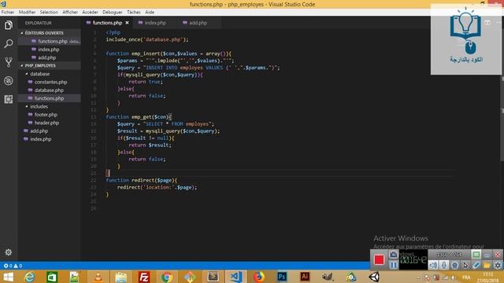Open the Explorer view in activity bar
This screenshot has height=283, width=504.
coord(9,25)
